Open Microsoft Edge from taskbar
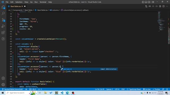170x95 pixels. [x=67, y=93]
